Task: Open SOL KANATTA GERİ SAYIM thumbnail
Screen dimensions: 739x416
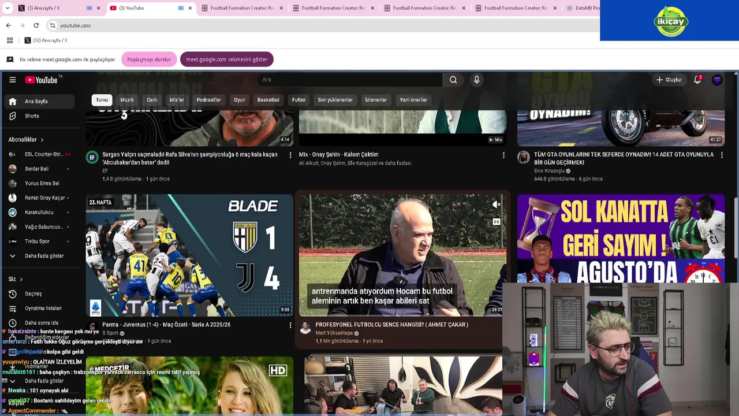Action: coord(621,238)
